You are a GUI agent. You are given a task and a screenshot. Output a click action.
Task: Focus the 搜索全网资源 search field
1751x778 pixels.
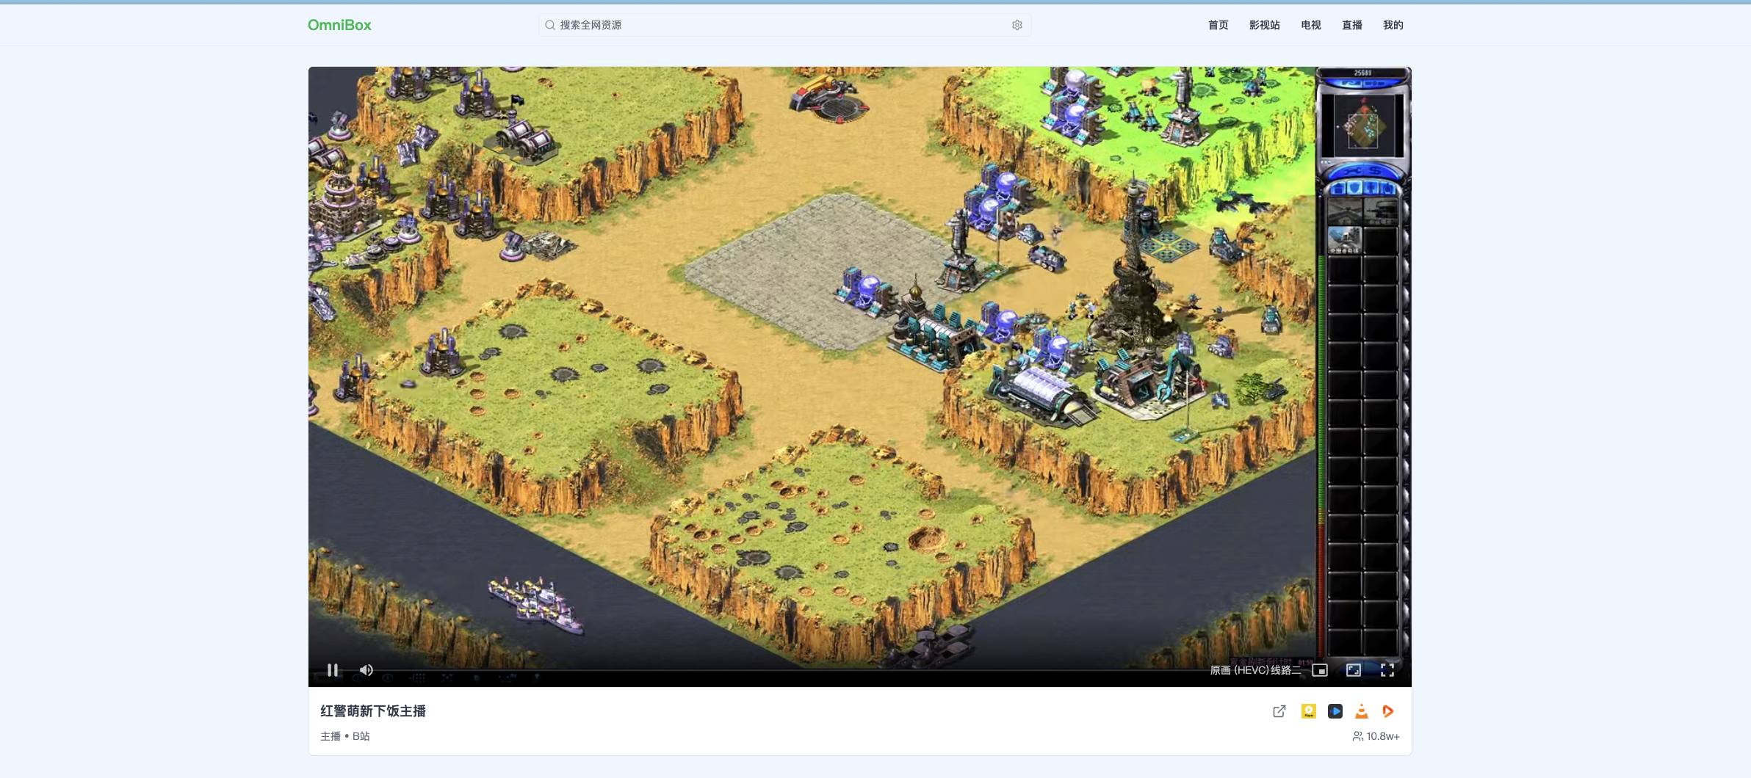coord(784,25)
